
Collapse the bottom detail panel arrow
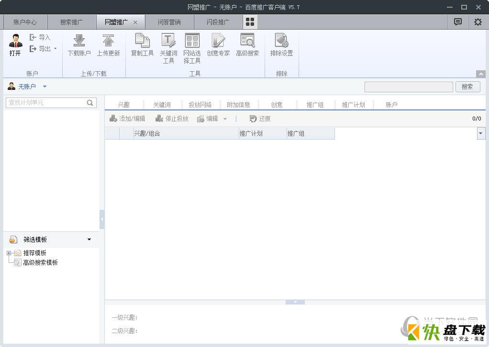[295, 302]
